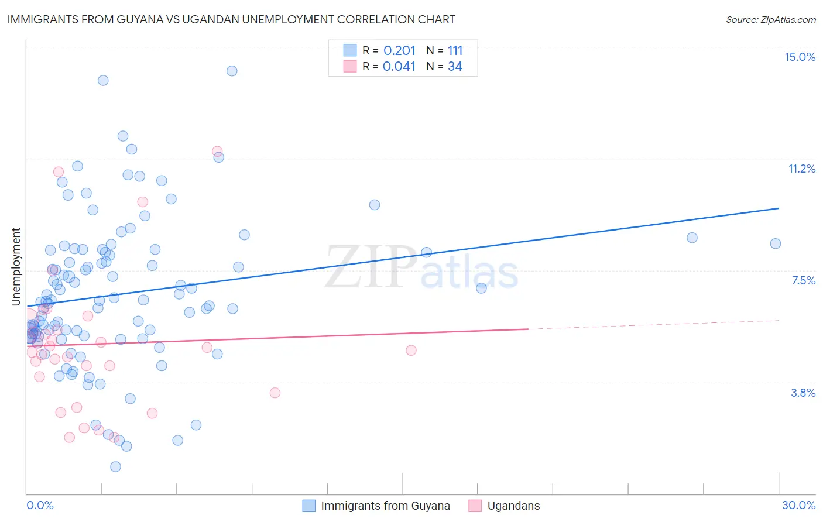Click the pink swatch in the R = 0.041 legend row
The image size is (823, 522).
pos(350,66)
